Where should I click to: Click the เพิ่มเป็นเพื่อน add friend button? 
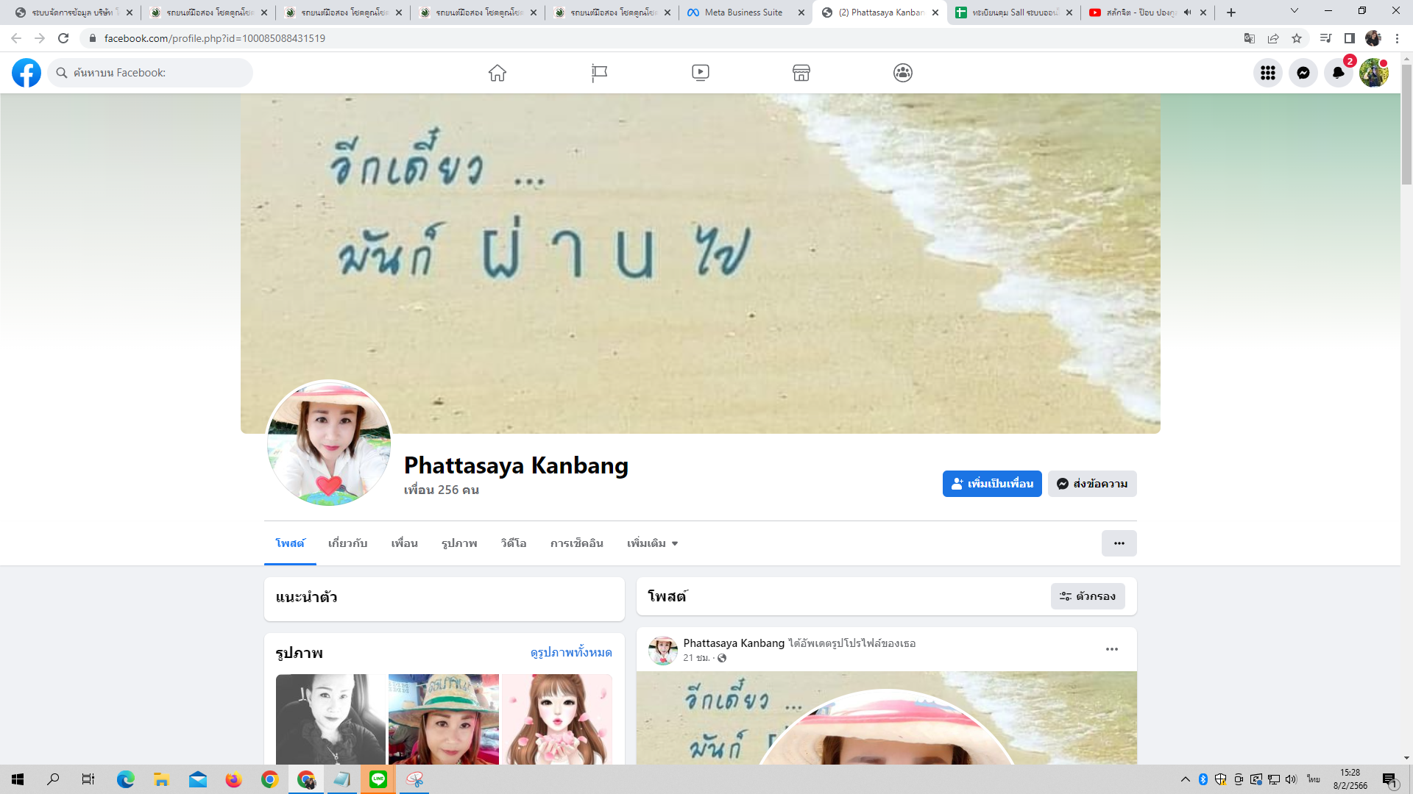tap(992, 484)
